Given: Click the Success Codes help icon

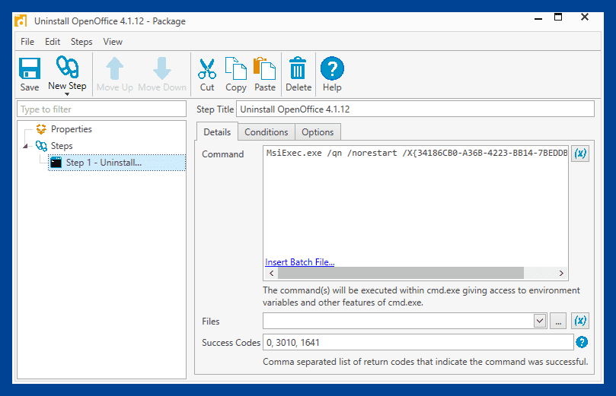Looking at the screenshot, I should 582,342.
